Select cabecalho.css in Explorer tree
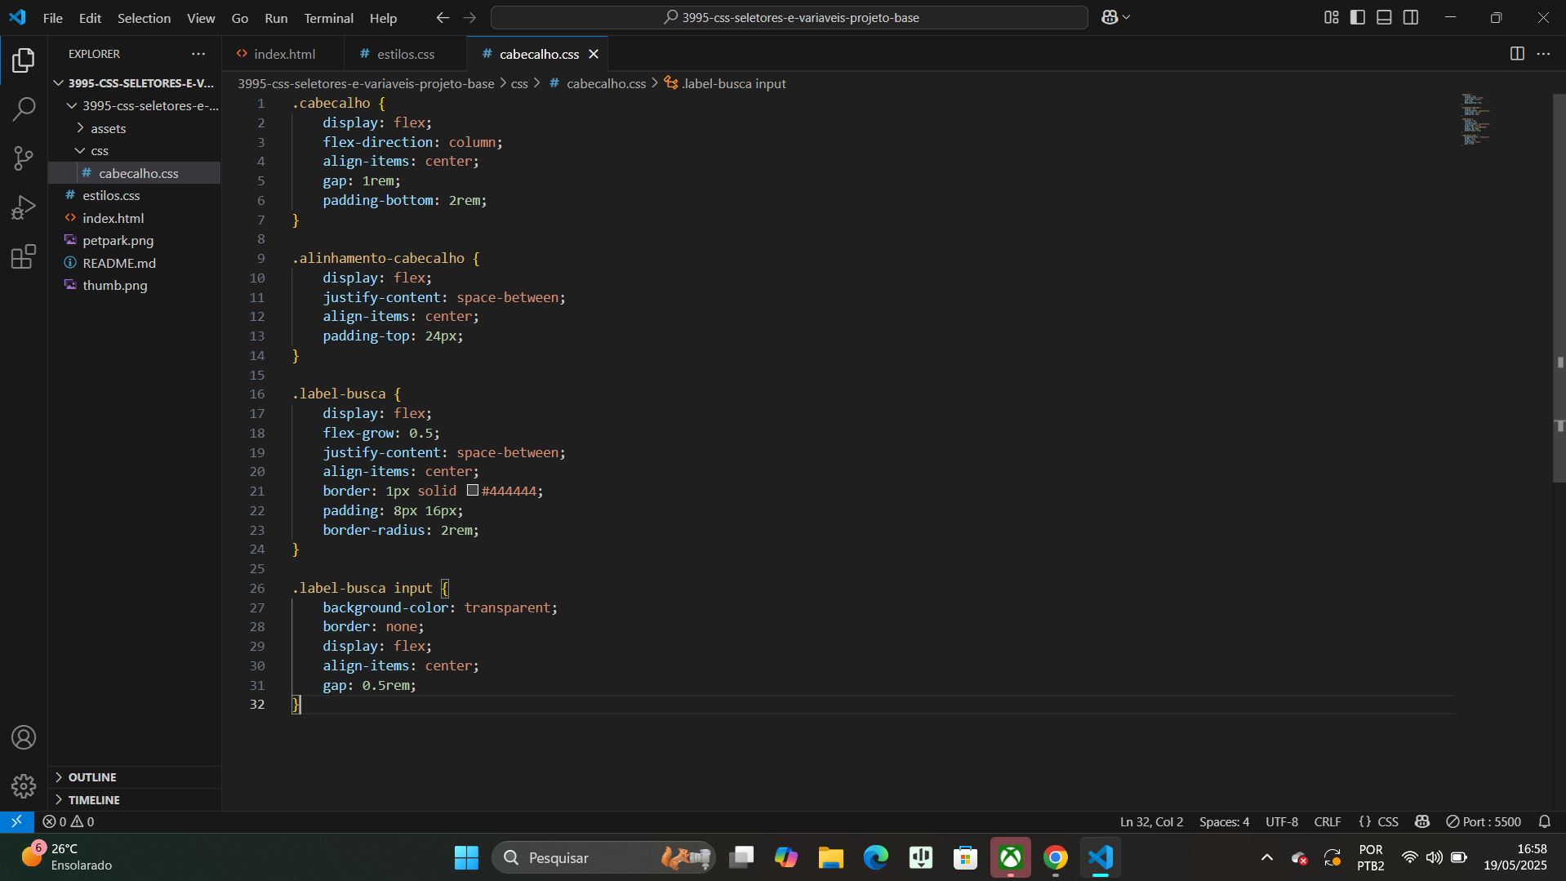The width and height of the screenshot is (1566, 881). 135,173
